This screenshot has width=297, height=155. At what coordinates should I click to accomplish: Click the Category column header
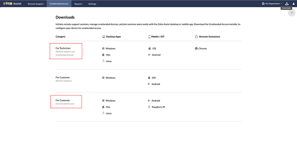tap(61, 37)
